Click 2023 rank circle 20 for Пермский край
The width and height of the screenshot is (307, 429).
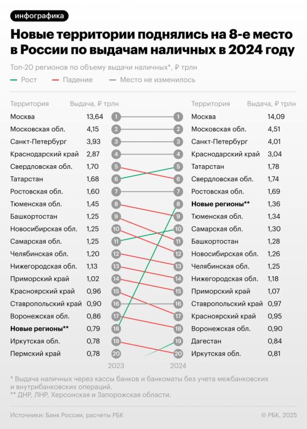click(x=116, y=353)
